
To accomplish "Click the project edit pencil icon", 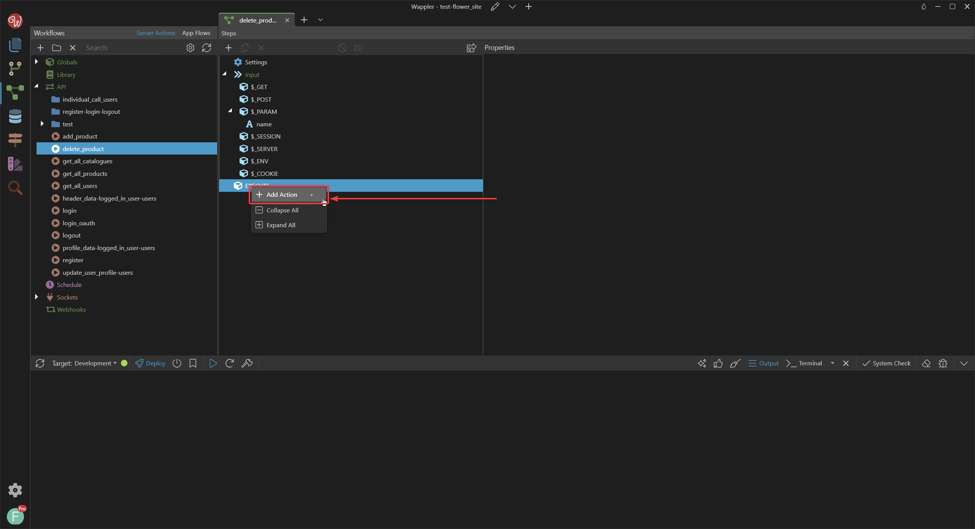I will [495, 7].
